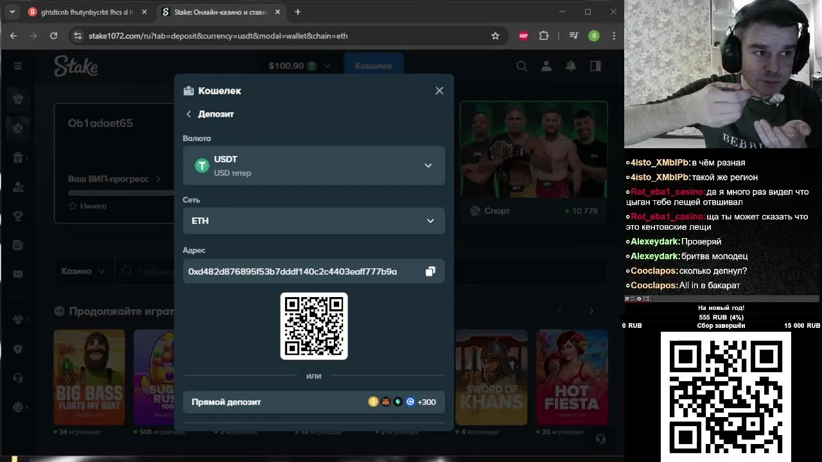Open the user profile icon
The height and width of the screenshot is (462, 822).
tap(546, 66)
